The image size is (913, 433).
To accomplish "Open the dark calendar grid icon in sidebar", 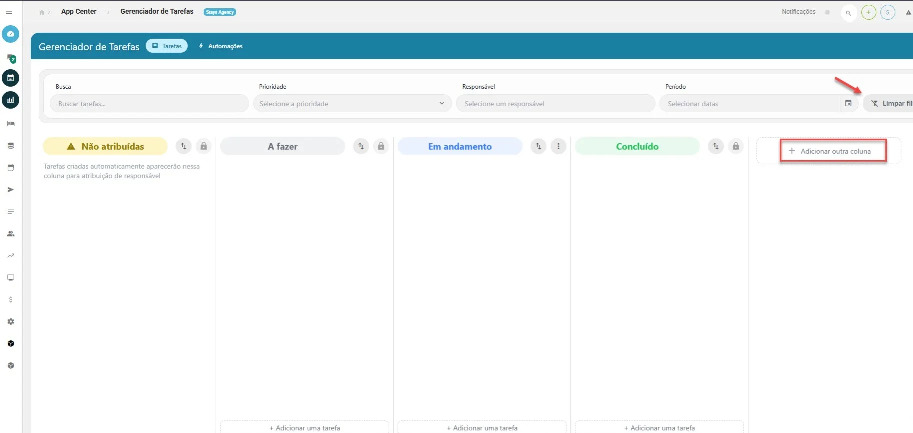I will point(10,78).
